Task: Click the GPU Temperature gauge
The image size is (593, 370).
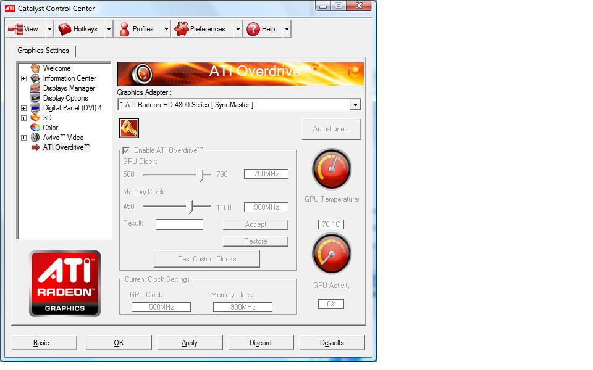Action: (x=332, y=168)
